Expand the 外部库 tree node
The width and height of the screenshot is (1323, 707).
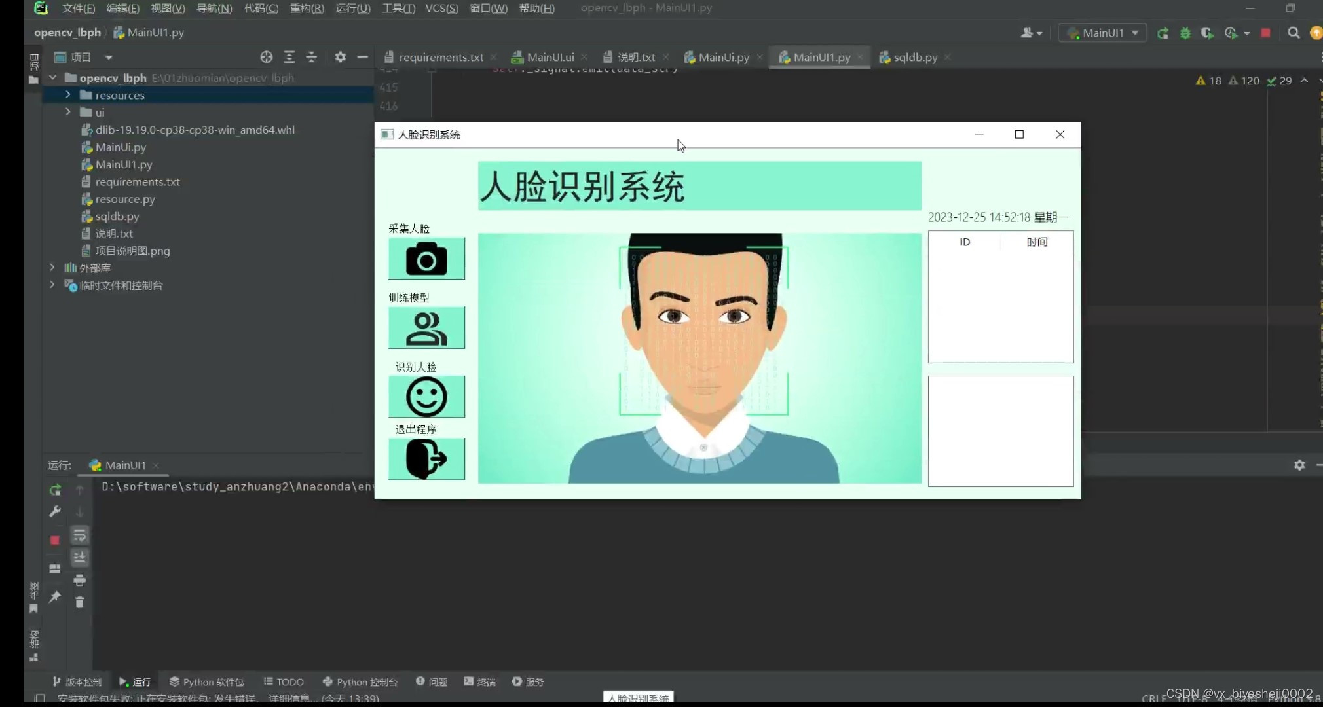pos(52,267)
